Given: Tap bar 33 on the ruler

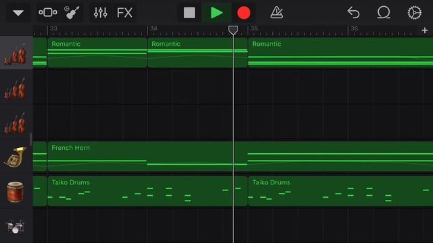Looking at the screenshot, I should (53, 28).
